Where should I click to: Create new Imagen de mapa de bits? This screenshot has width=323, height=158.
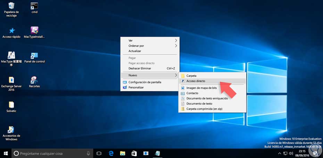pyautogui.click(x=212, y=88)
